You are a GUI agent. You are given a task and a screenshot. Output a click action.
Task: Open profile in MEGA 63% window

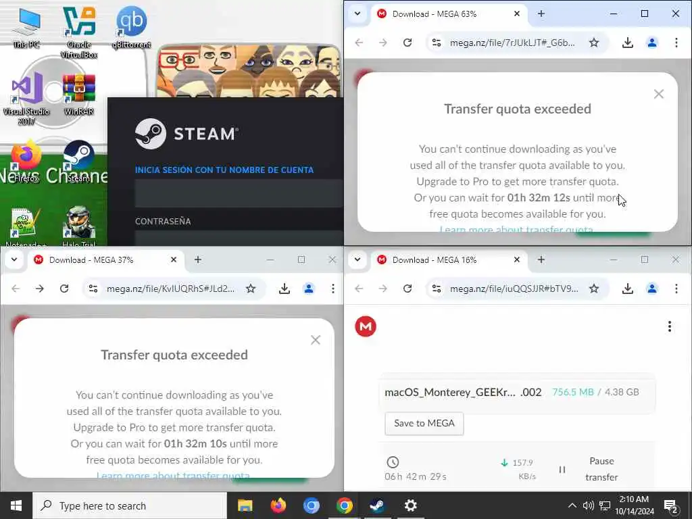tap(652, 43)
